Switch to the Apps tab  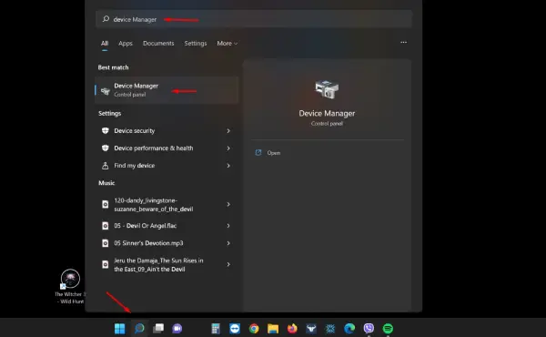point(126,43)
